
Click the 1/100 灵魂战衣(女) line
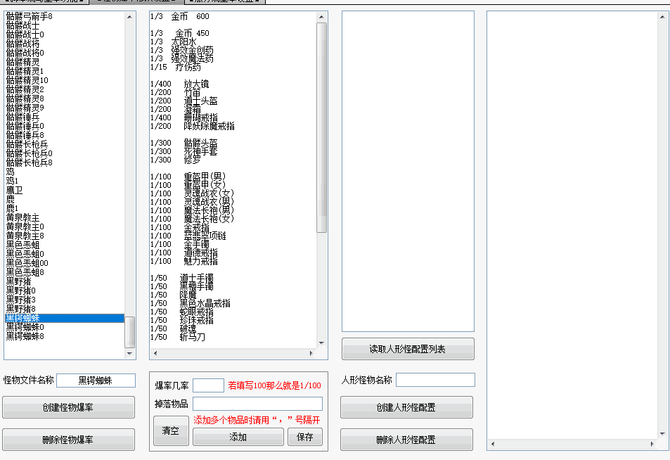coord(193,193)
